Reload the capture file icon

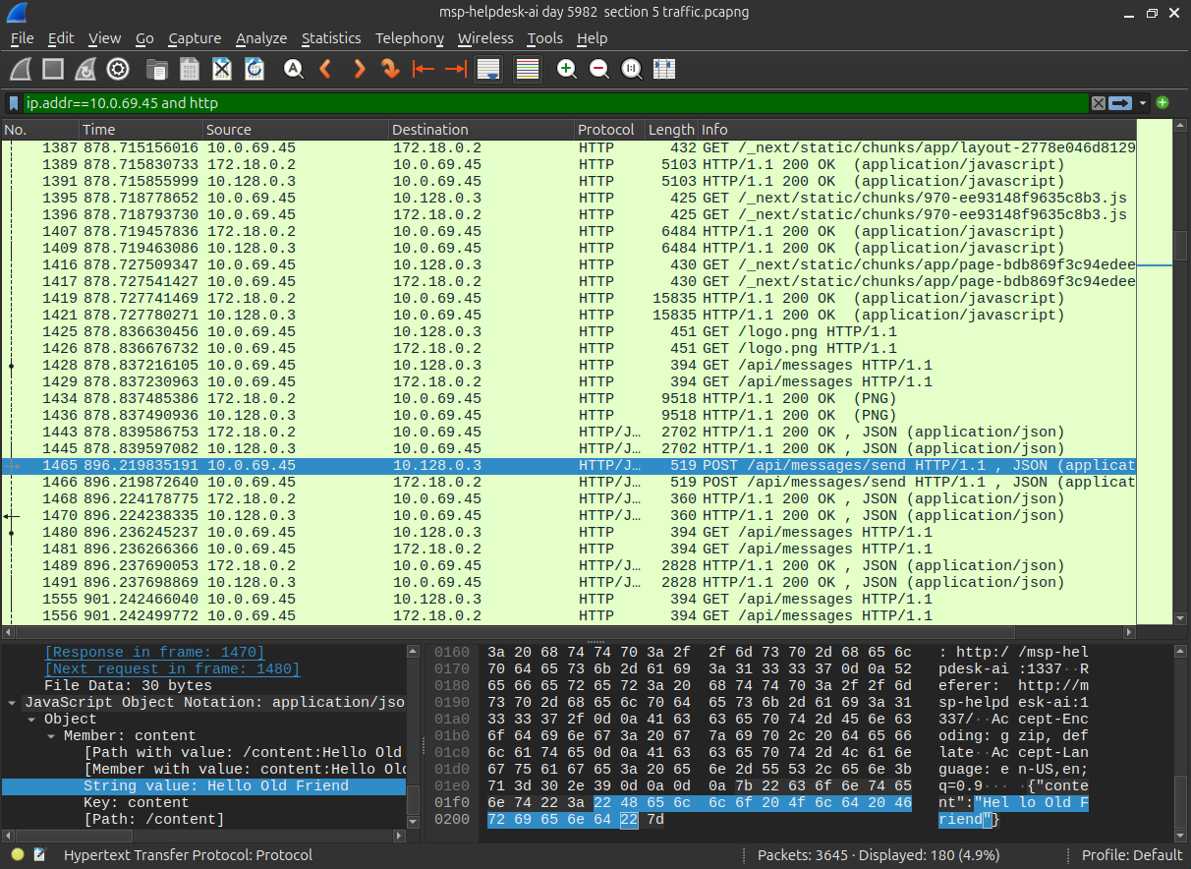pyautogui.click(x=255, y=69)
